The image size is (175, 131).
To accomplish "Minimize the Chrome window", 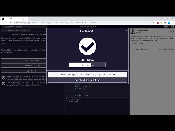I will point(162,19).
